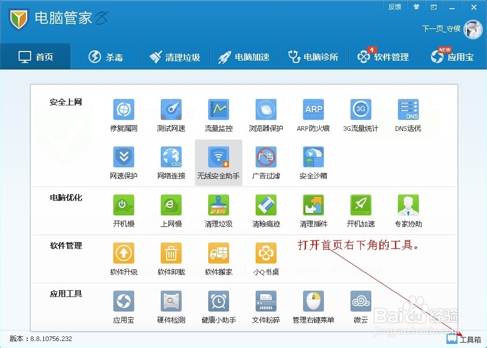
Task: Open the 修复漏洞 tool
Action: [124, 115]
